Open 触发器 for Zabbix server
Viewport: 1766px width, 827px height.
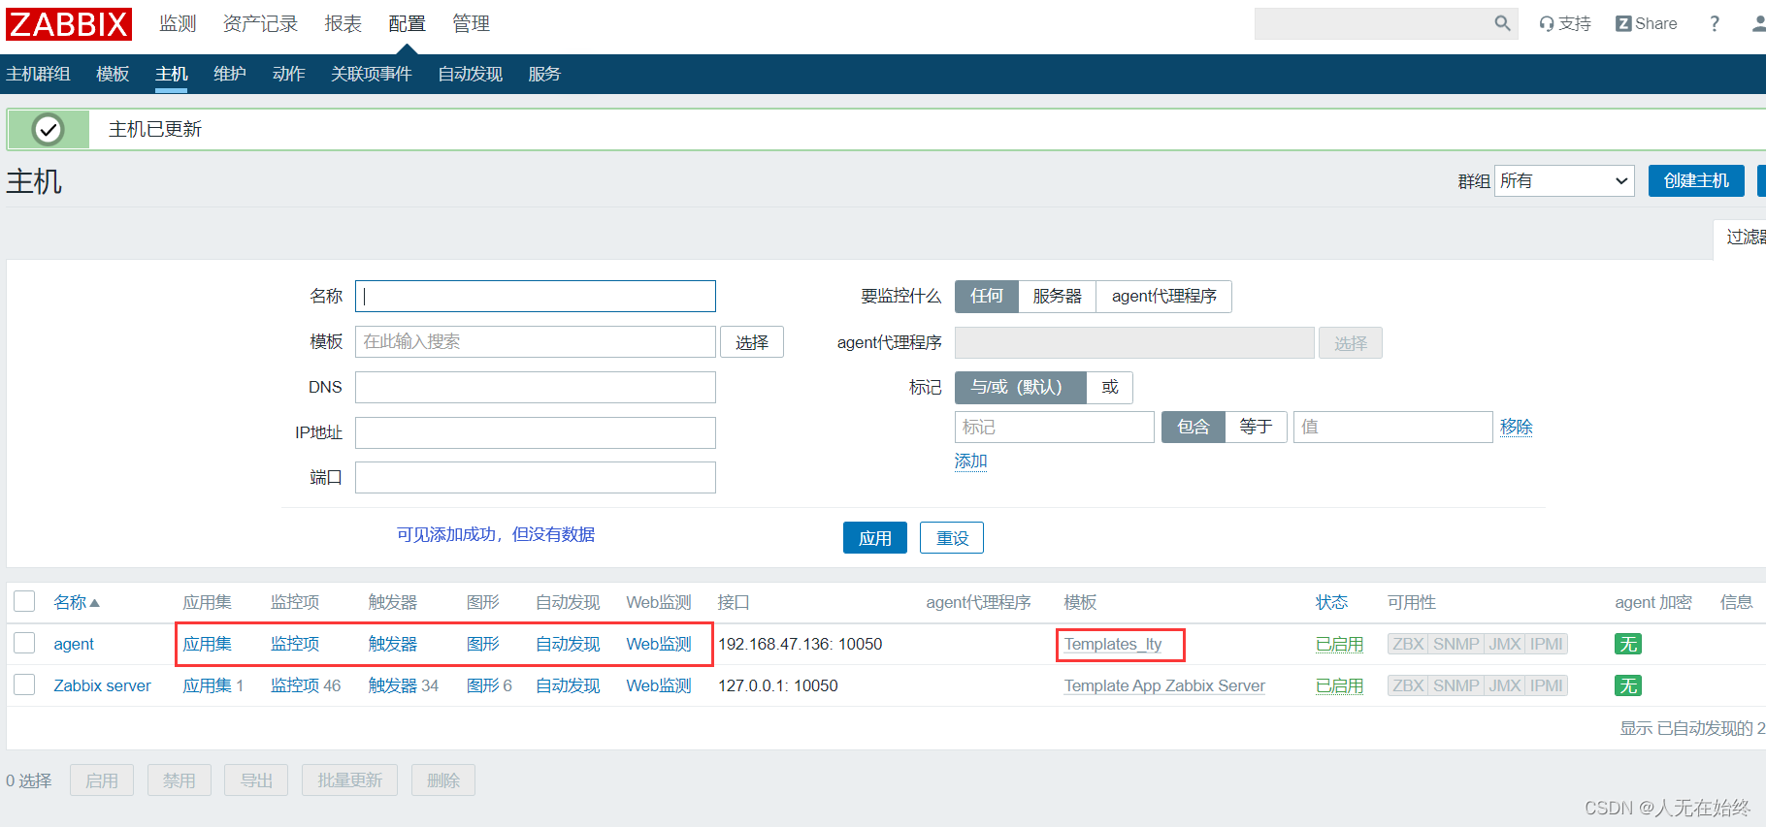[393, 685]
